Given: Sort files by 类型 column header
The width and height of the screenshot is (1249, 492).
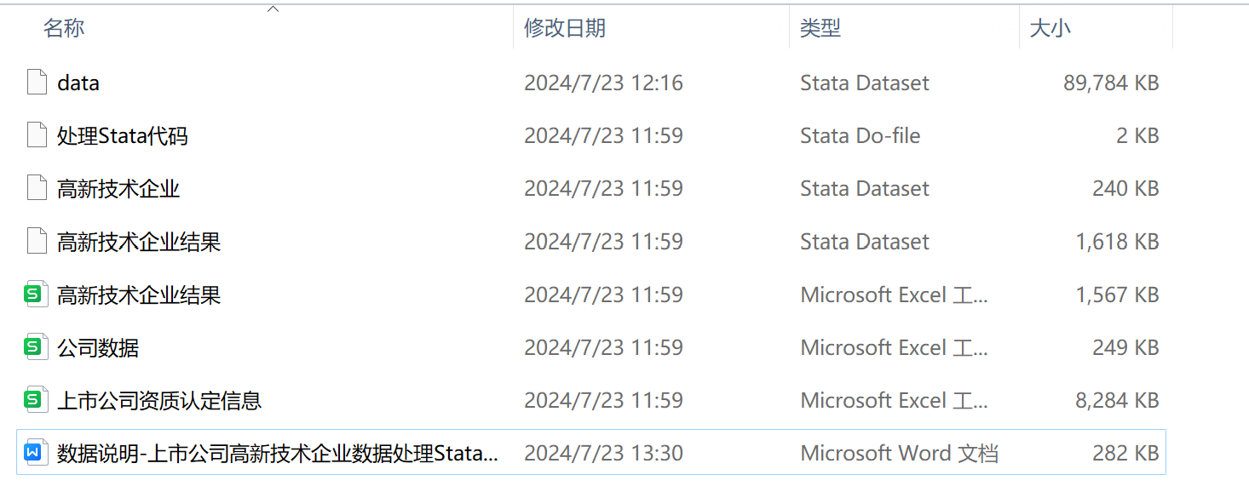Looking at the screenshot, I should [820, 28].
